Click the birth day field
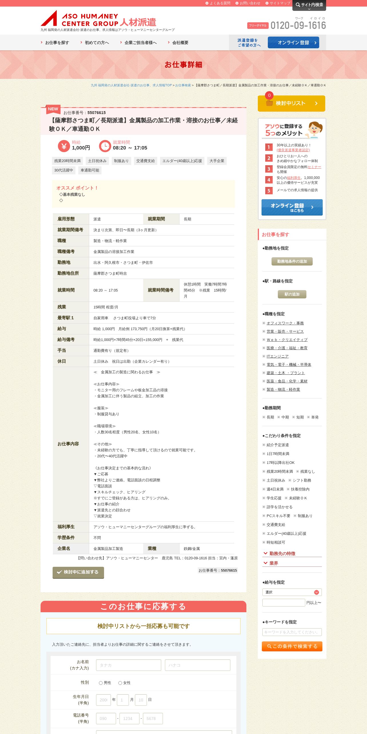 coord(141,700)
